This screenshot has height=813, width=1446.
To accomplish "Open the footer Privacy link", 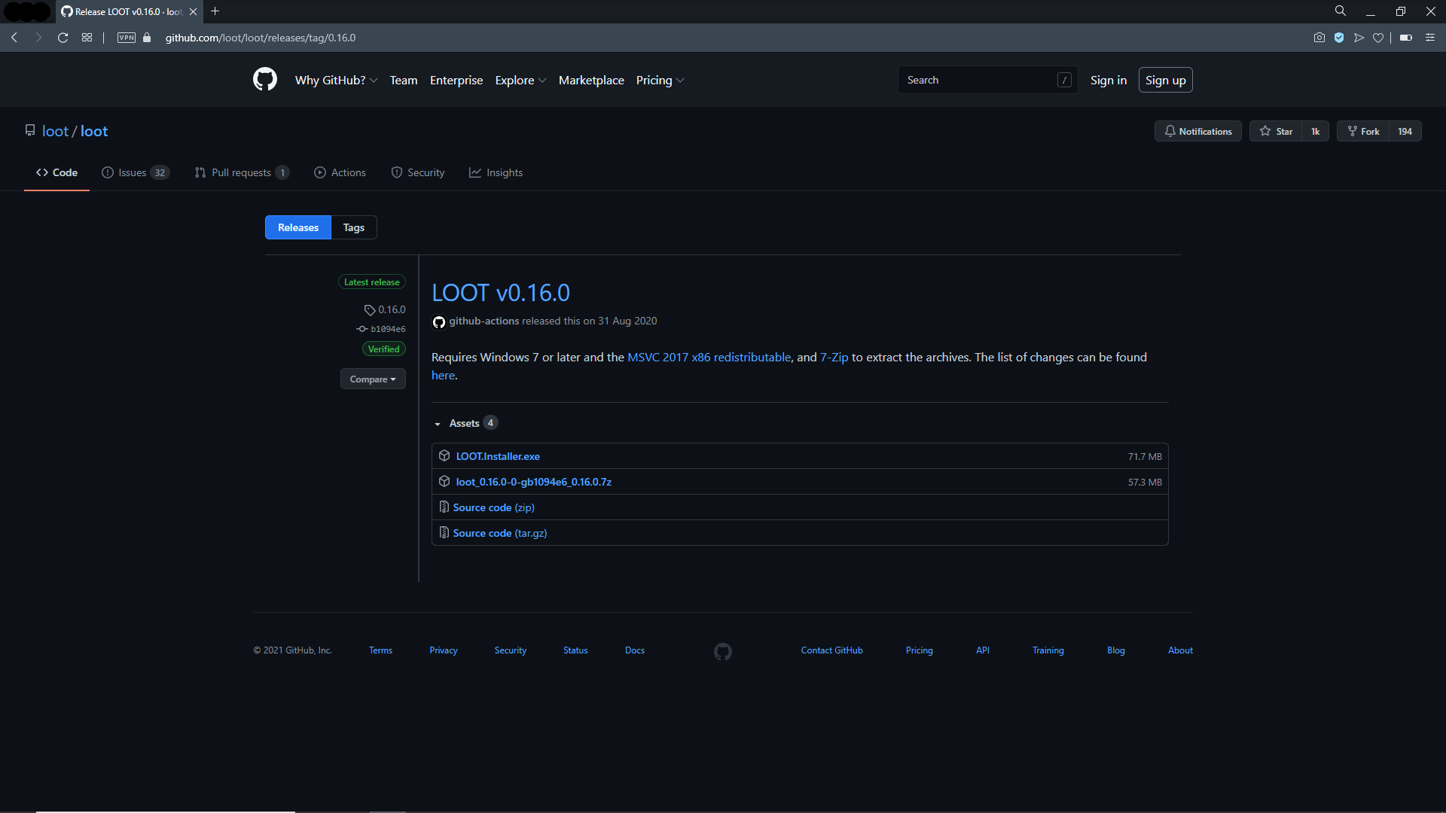I will coord(444,650).
